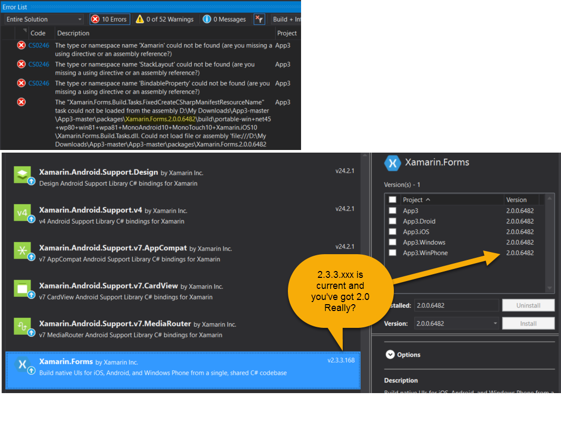Check the App3.WinPhone project checkbox

point(392,253)
